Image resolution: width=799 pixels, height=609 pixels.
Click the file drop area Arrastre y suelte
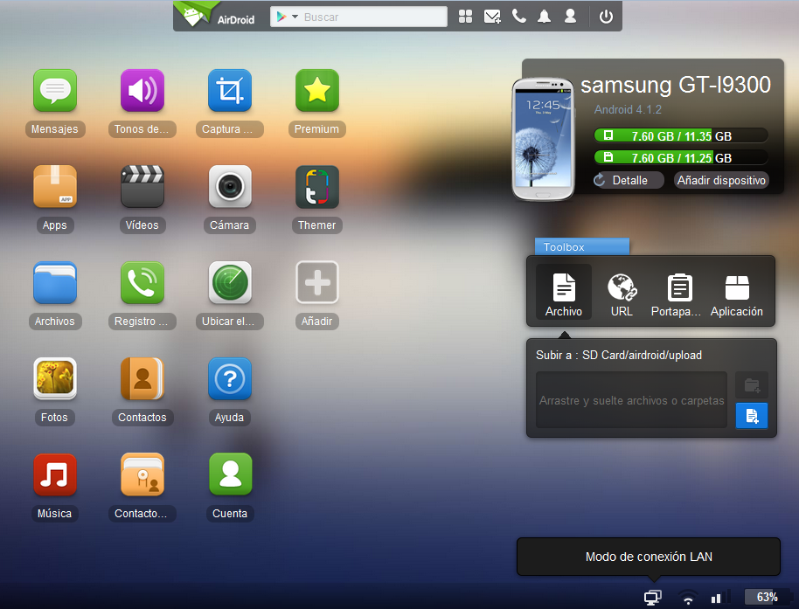click(x=631, y=400)
